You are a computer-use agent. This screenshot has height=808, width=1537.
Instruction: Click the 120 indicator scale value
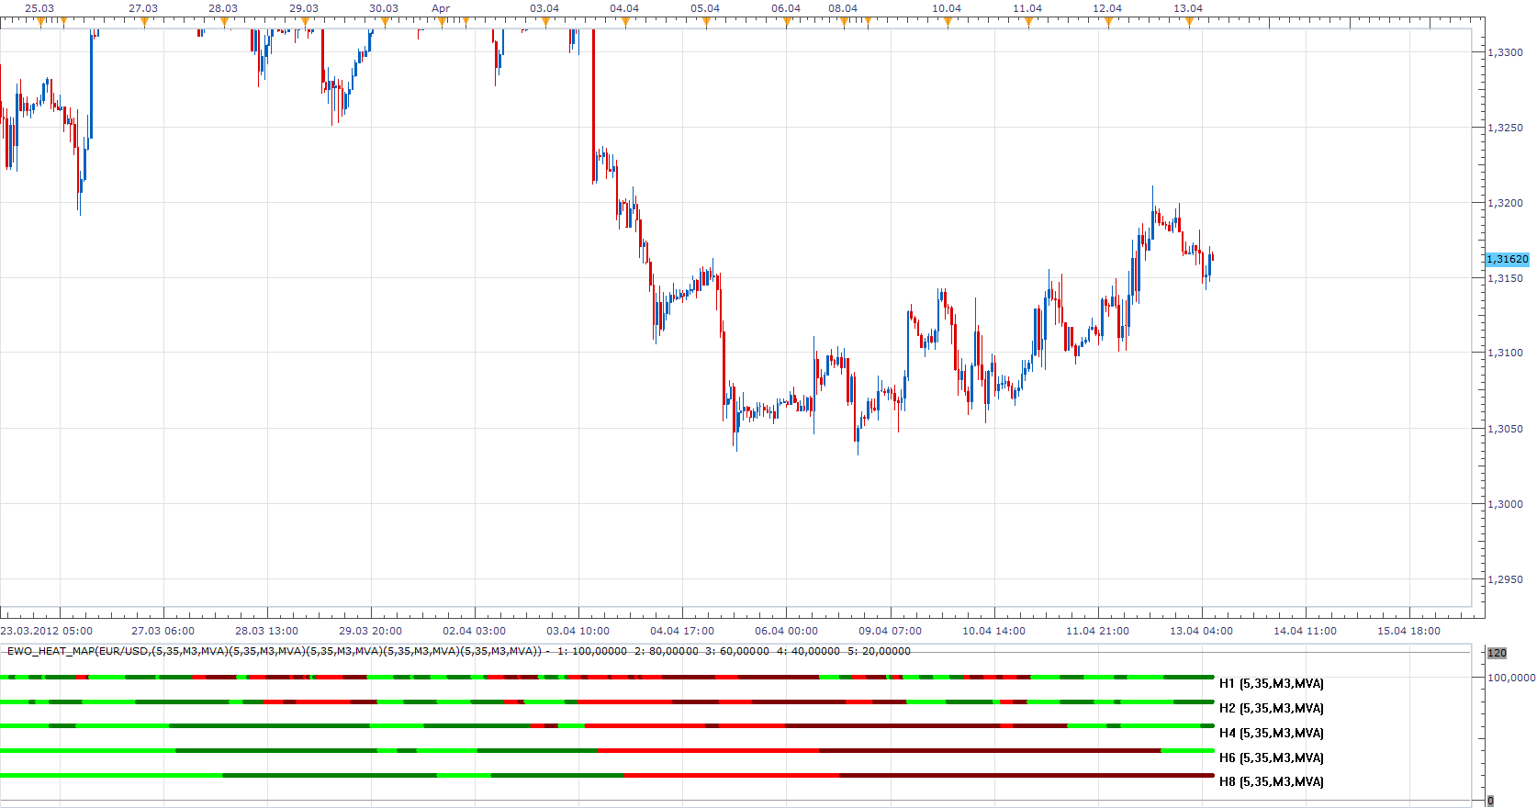pos(1497,653)
